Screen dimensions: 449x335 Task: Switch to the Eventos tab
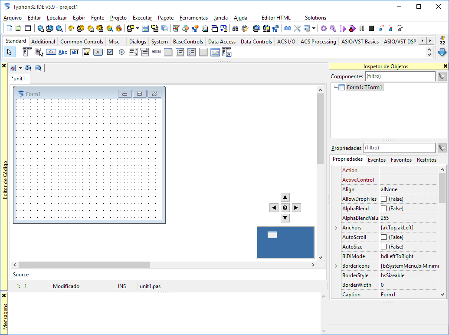[377, 160]
